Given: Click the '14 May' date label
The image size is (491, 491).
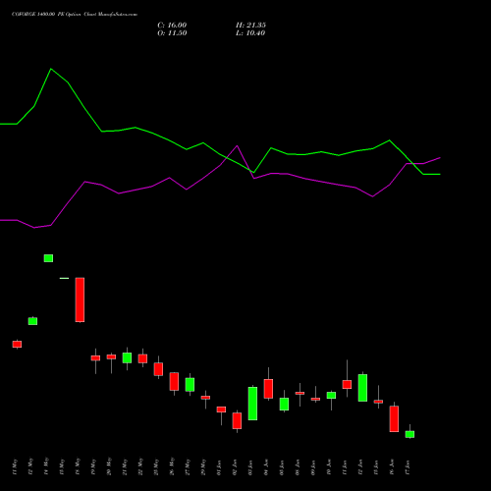Looking at the screenshot, I should (x=46, y=466).
